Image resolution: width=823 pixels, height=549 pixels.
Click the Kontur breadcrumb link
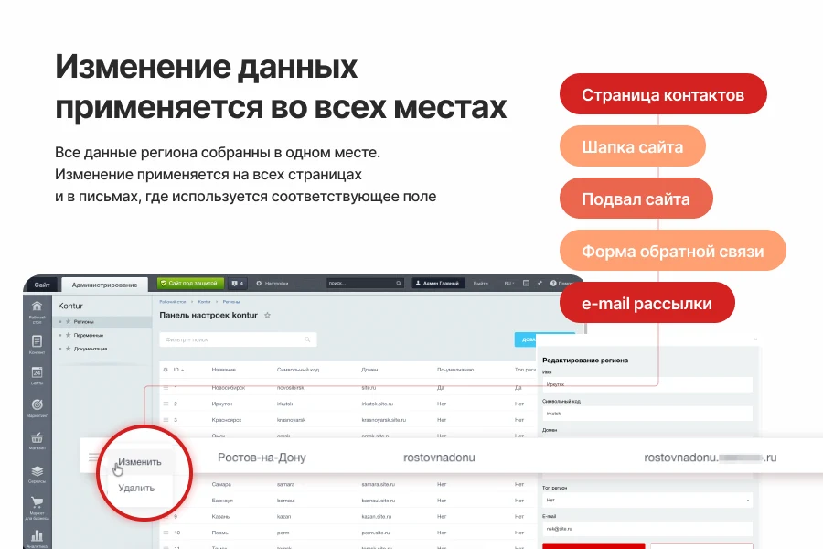(x=204, y=302)
